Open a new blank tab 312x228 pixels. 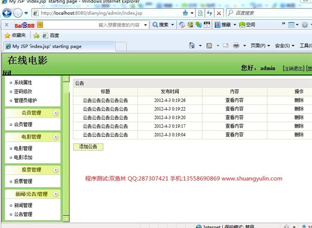[121, 46]
